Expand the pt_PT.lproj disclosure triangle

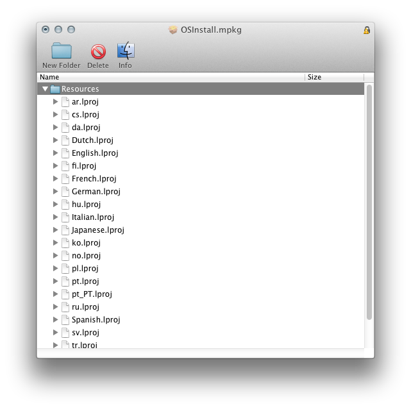[x=55, y=294]
